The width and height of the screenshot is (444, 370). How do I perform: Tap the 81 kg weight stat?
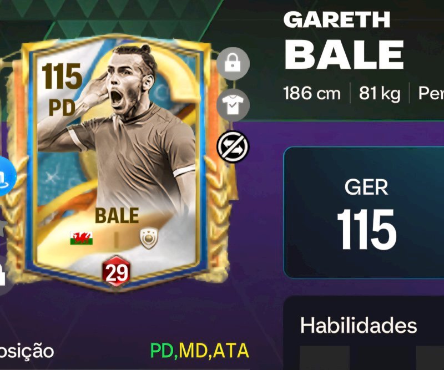click(x=380, y=93)
